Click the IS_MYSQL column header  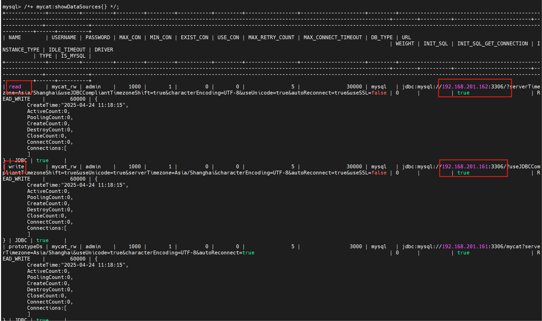coord(73,56)
